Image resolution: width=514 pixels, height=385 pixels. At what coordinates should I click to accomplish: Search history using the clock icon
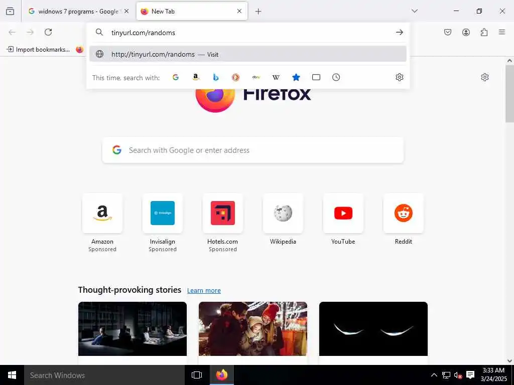click(336, 77)
